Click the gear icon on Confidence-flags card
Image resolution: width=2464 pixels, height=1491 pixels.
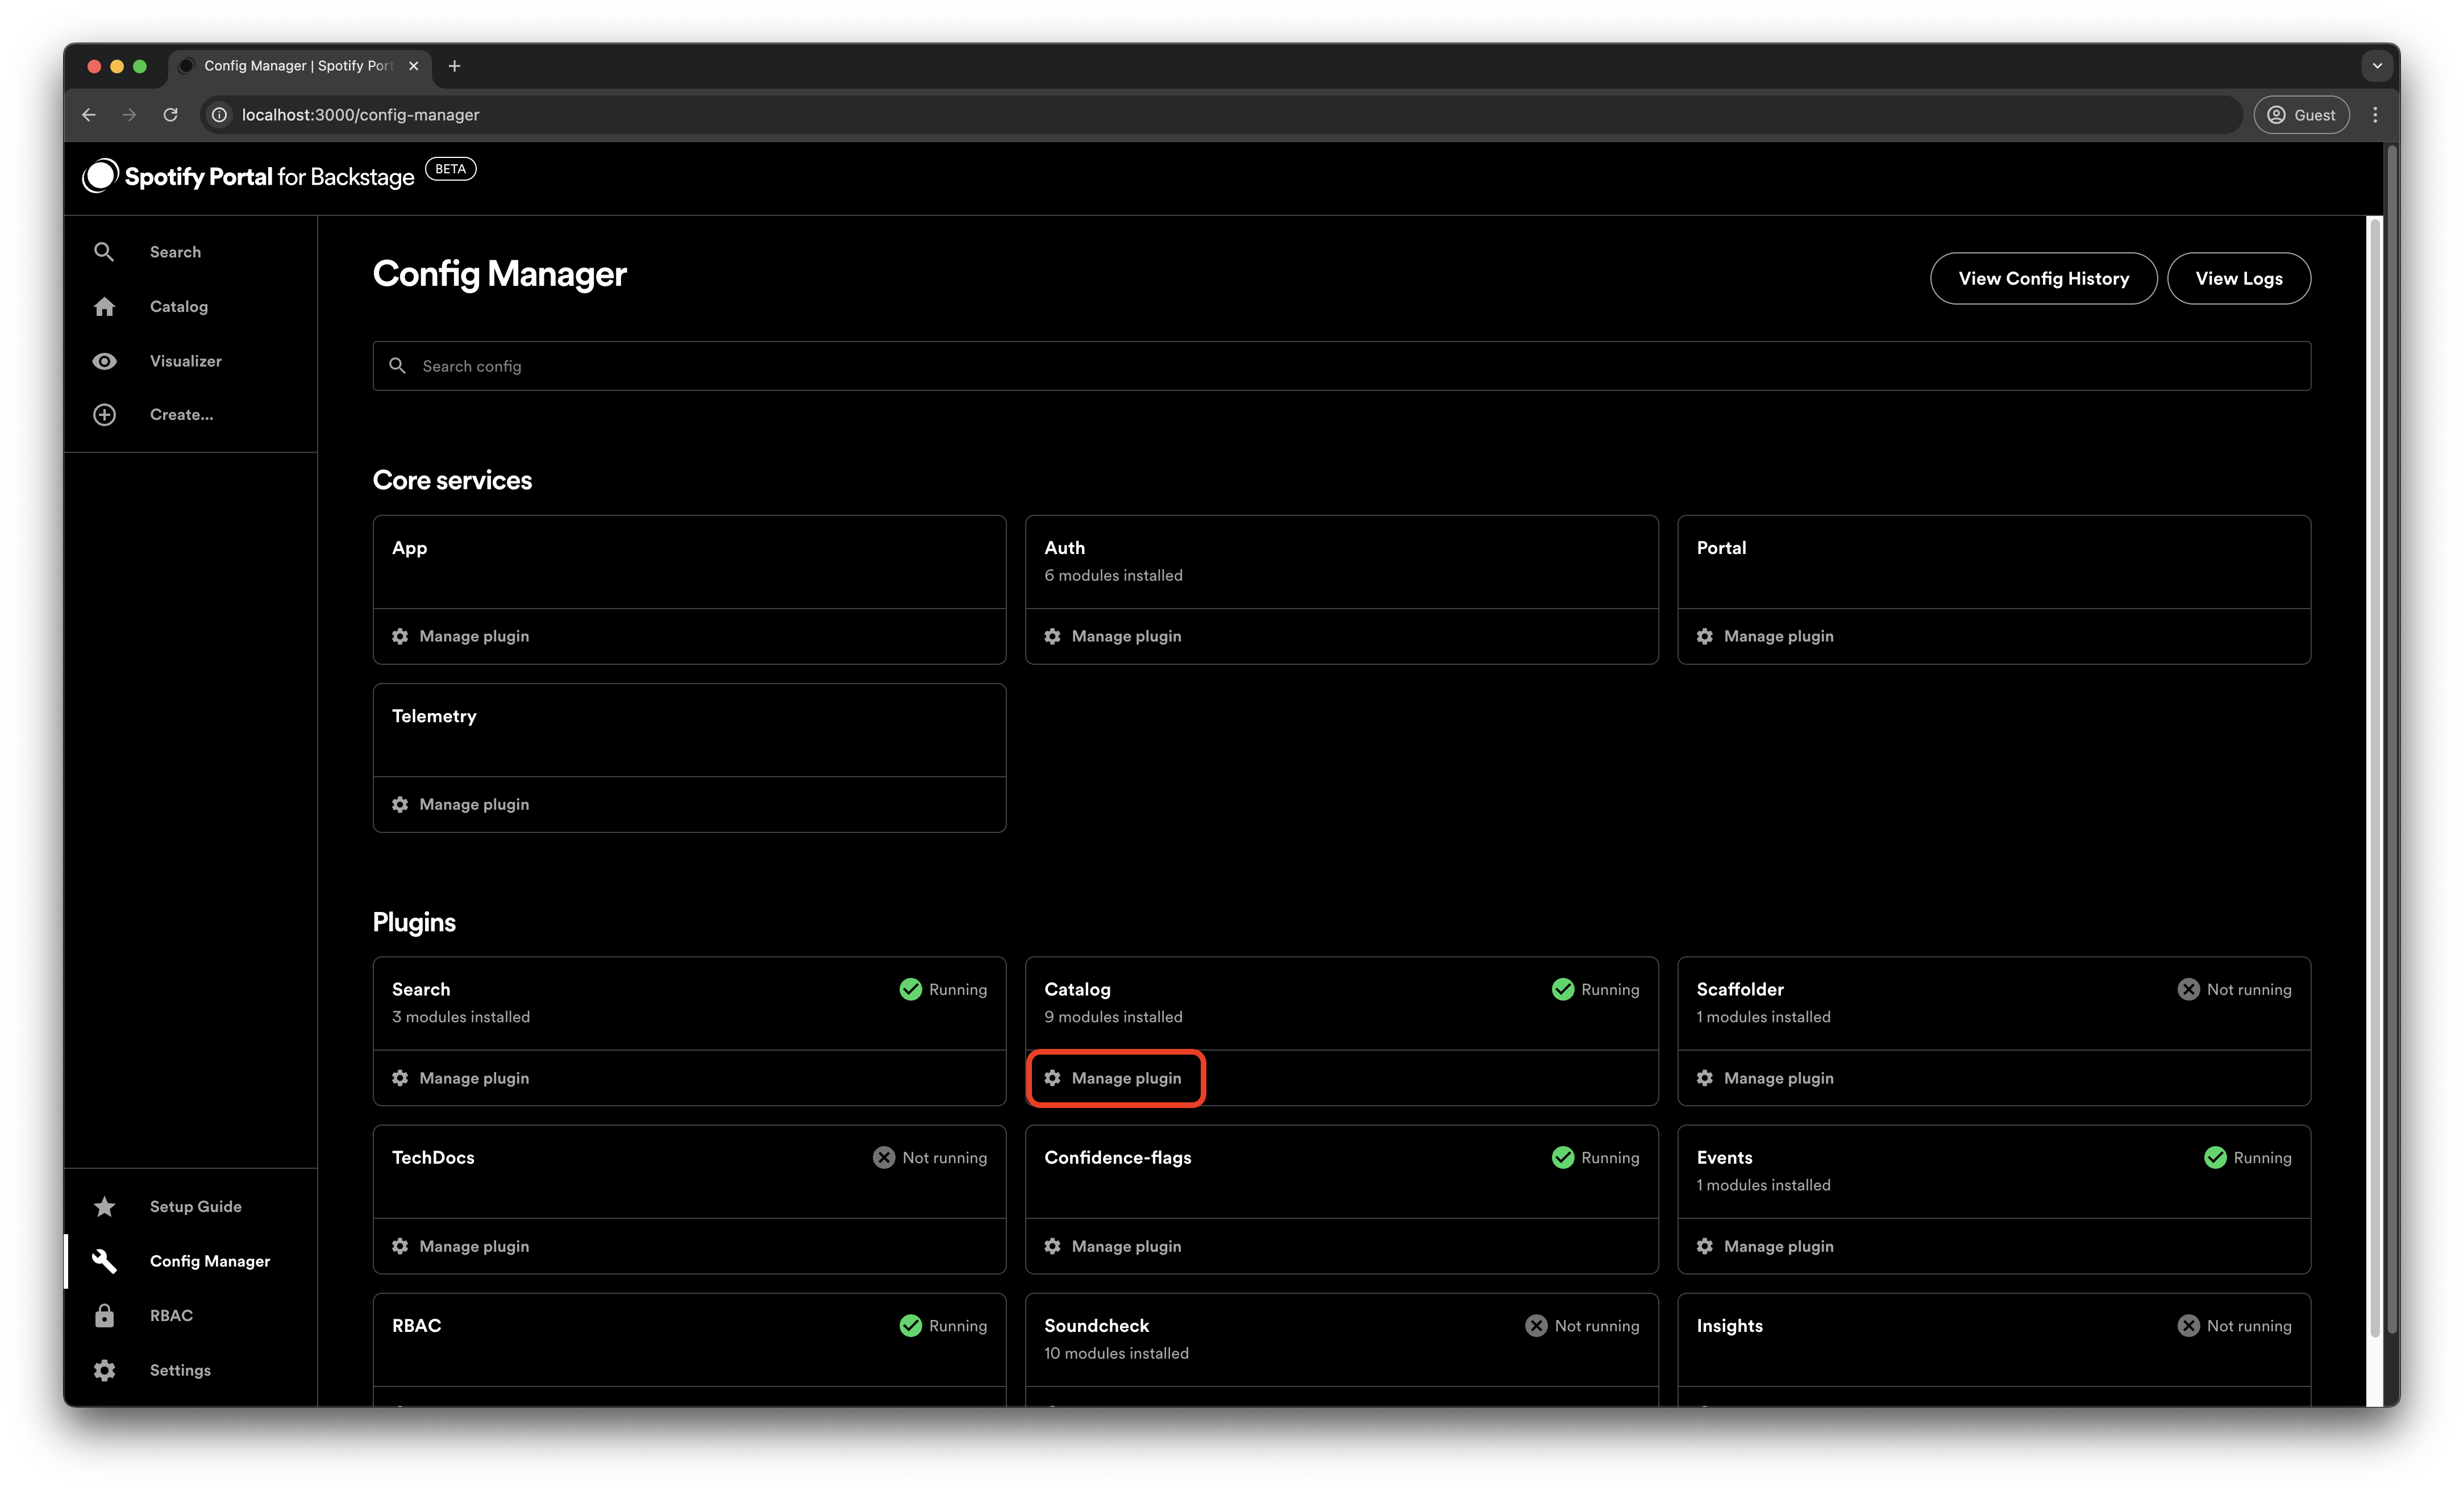pos(1052,1246)
